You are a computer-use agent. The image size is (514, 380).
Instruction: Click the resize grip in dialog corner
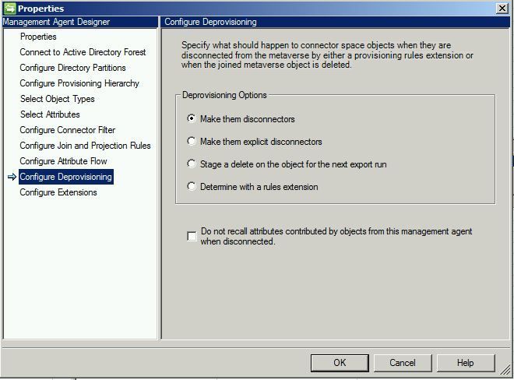click(505, 370)
